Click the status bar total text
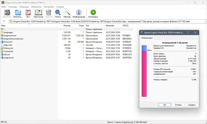The width and height of the screenshot is (207, 124). point(127,122)
